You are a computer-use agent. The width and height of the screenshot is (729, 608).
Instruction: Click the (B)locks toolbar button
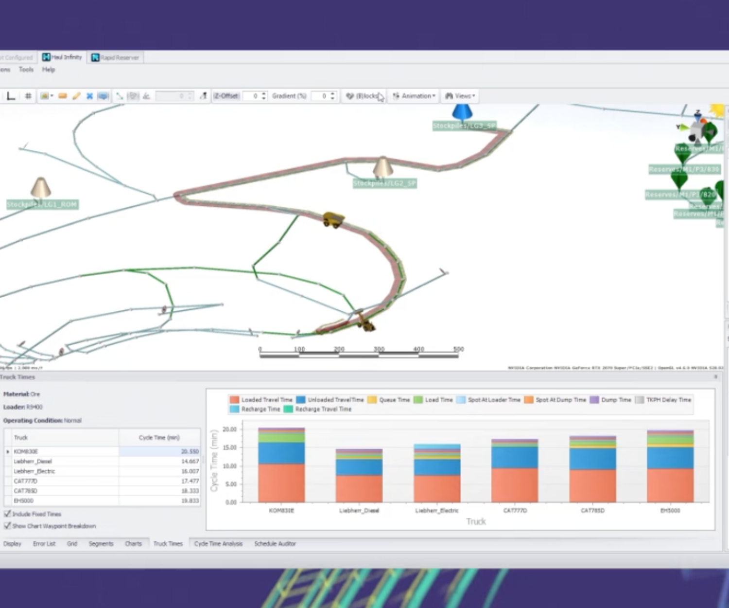tap(363, 96)
